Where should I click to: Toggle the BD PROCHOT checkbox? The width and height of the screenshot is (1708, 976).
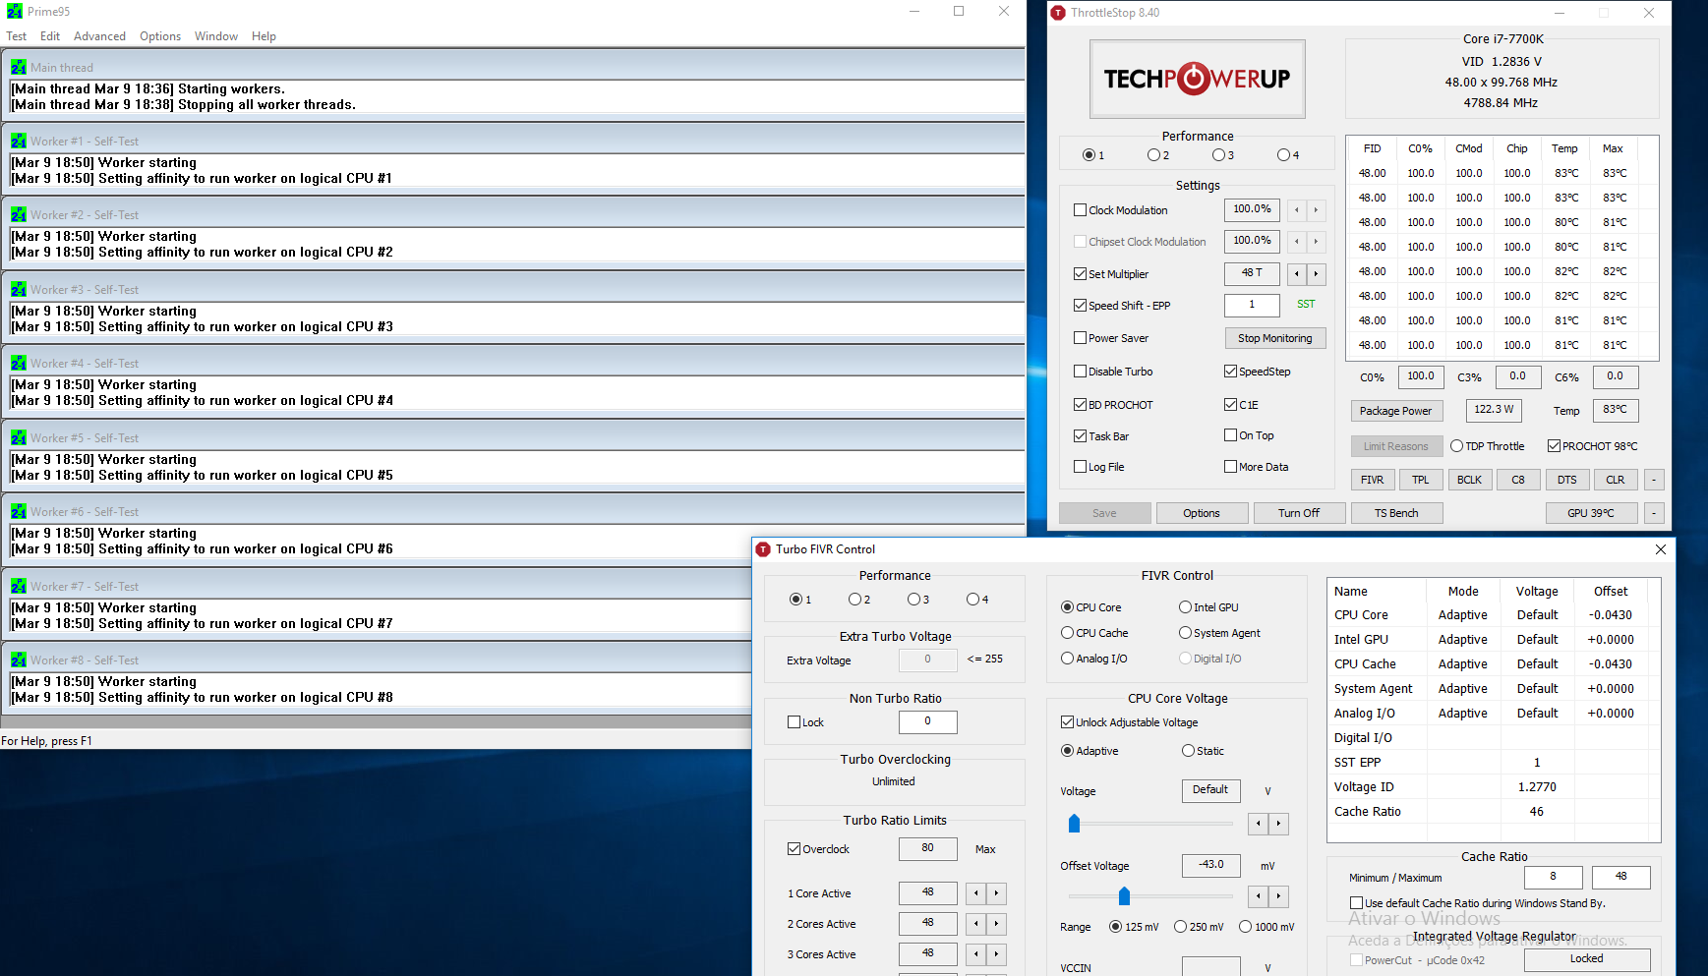tap(1080, 405)
